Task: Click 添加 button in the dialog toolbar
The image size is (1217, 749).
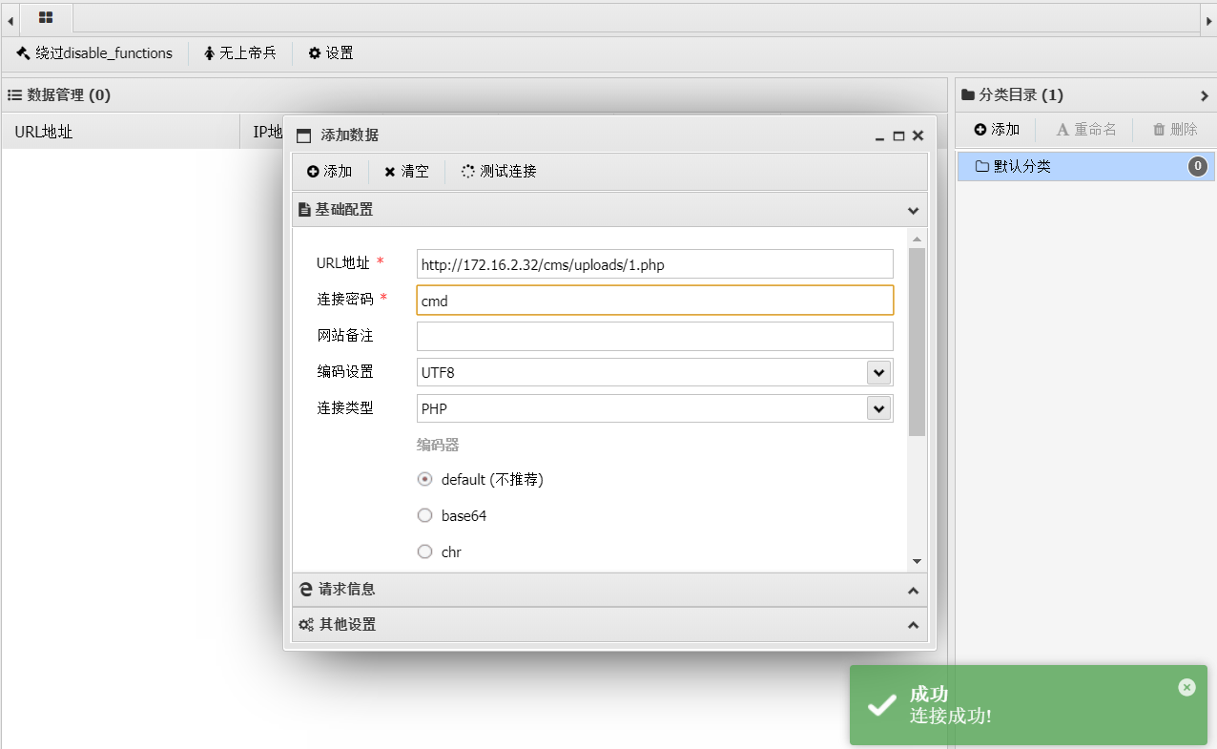Action: click(329, 172)
